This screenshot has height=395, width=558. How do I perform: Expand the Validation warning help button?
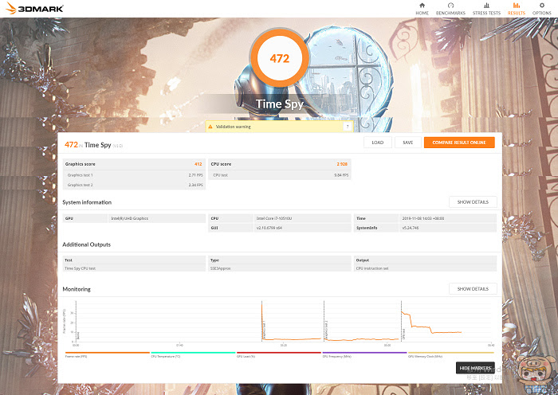(x=348, y=127)
